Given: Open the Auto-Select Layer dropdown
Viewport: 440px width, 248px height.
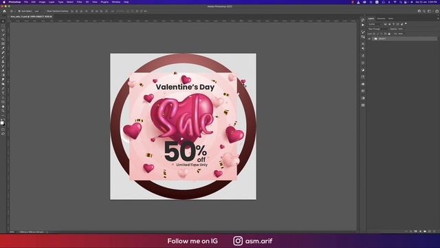Looking at the screenshot, I should [x=38, y=11].
